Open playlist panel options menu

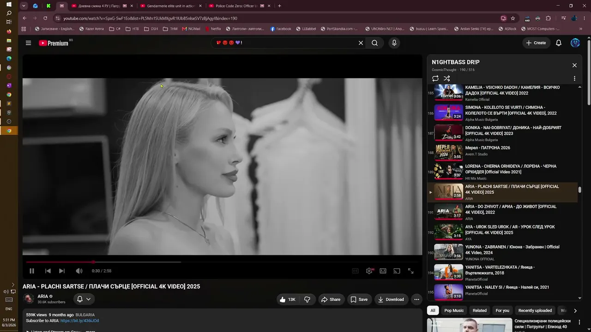tap(574, 79)
